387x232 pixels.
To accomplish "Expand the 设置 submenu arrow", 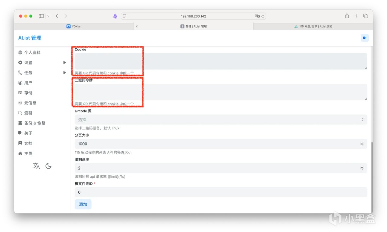I will point(64,63).
